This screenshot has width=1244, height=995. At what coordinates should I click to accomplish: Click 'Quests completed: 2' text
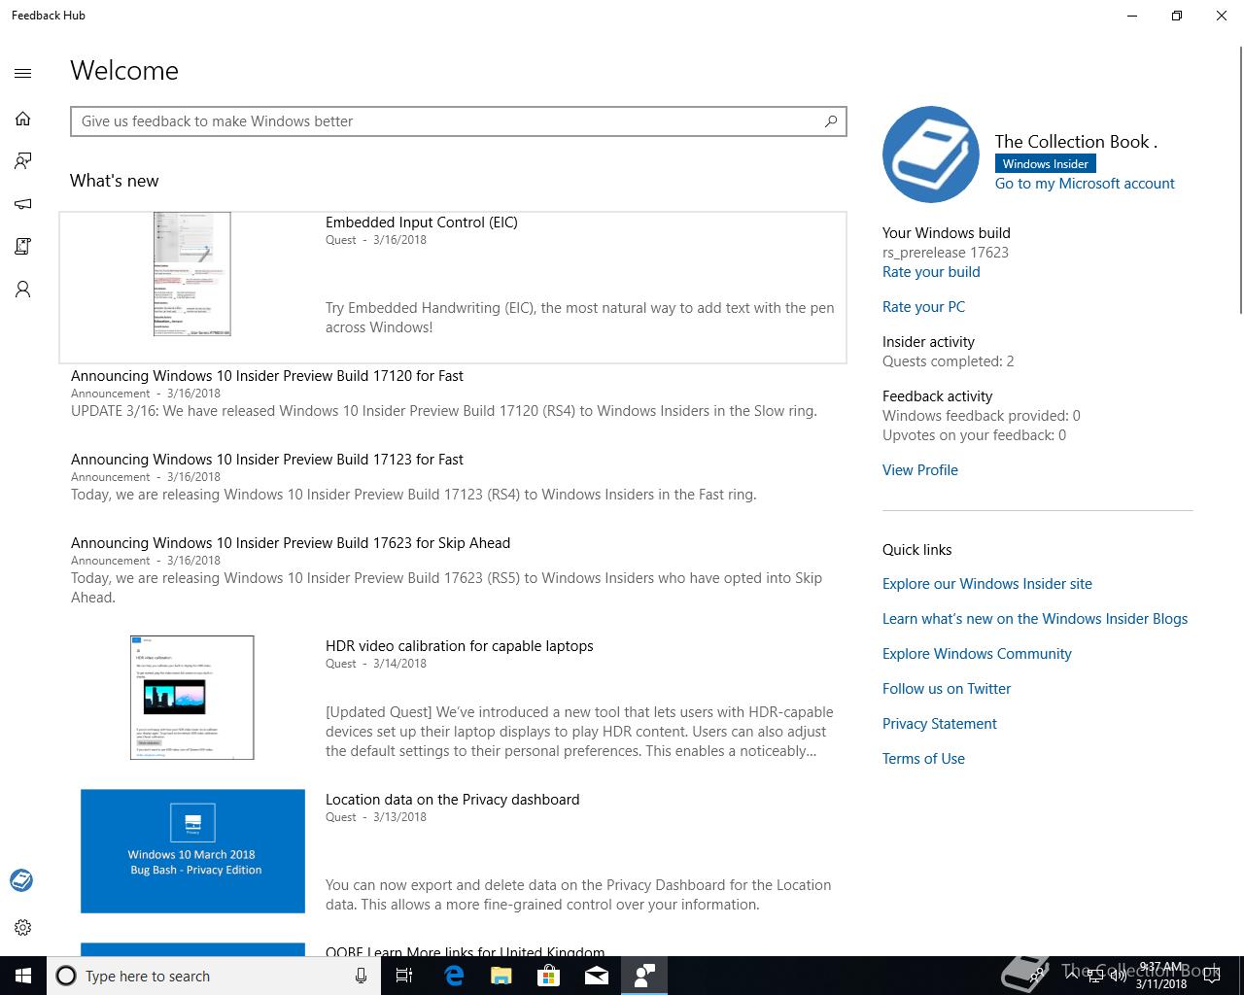949,361
